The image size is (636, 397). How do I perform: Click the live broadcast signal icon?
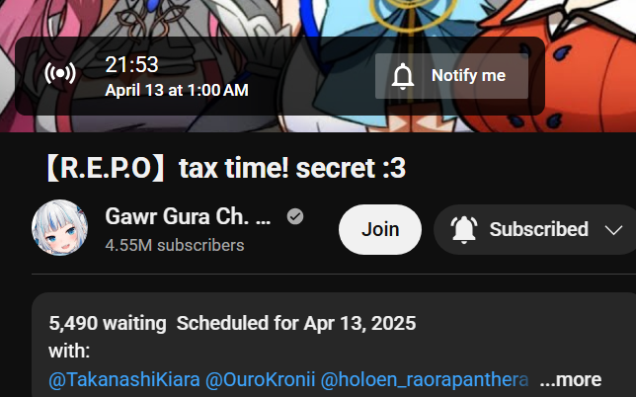coord(60,73)
